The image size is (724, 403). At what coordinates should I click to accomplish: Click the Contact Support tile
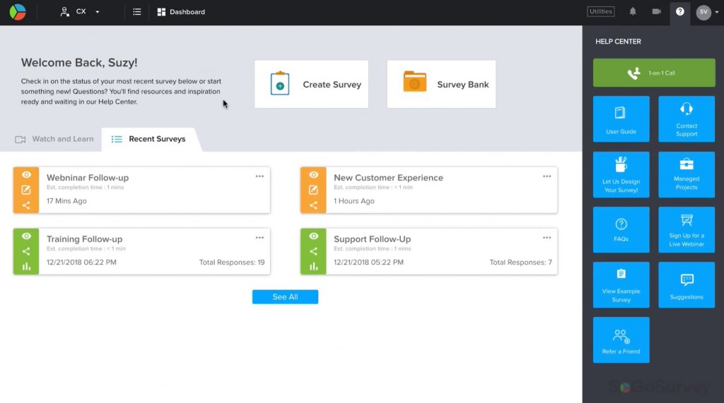pyautogui.click(x=686, y=119)
